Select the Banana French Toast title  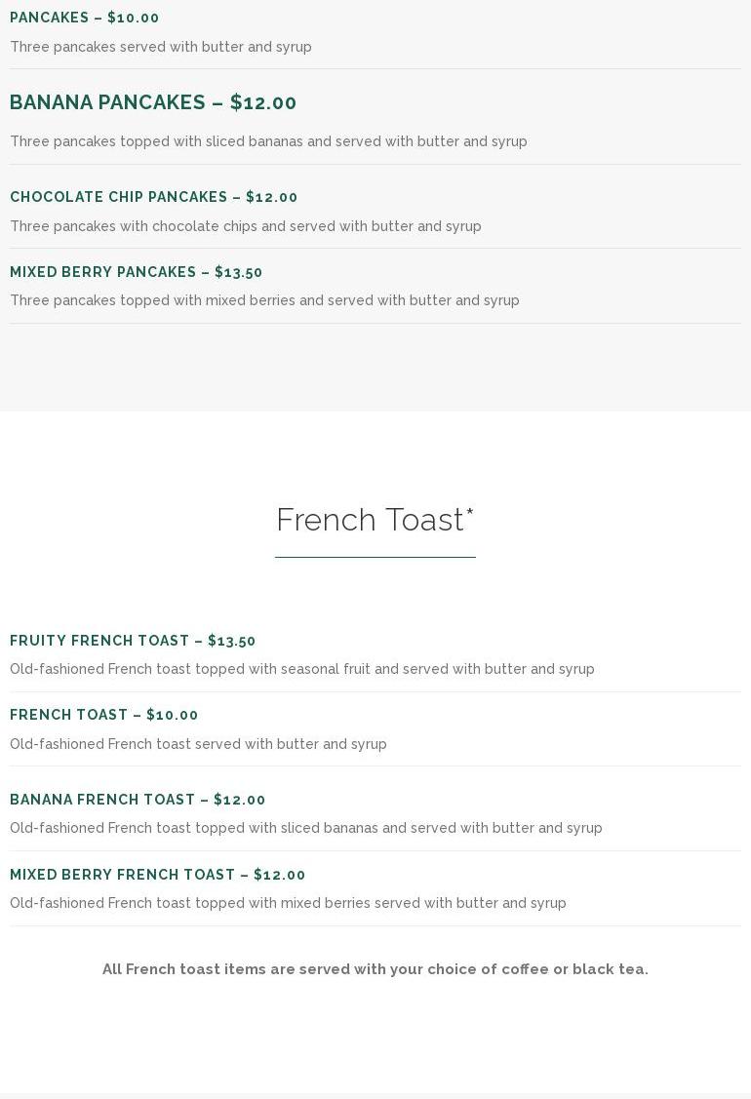click(x=138, y=800)
